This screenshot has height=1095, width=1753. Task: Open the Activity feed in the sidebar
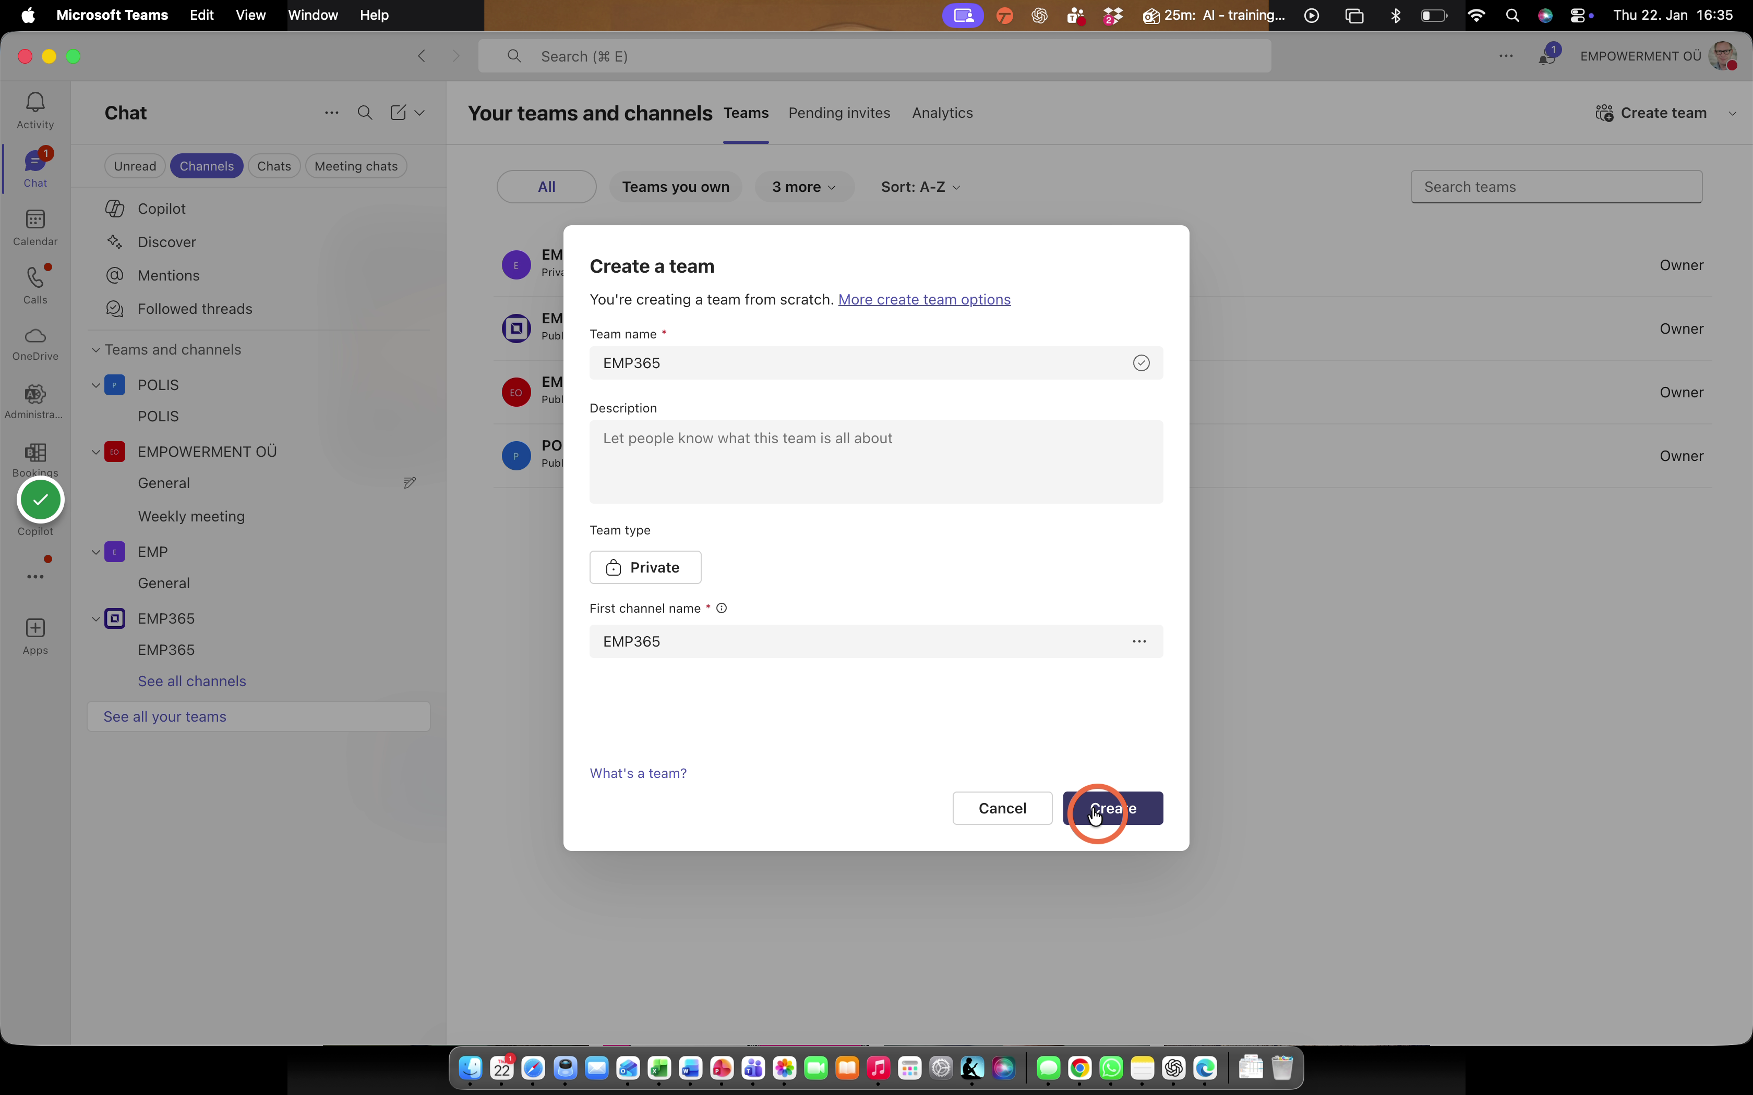[35, 110]
